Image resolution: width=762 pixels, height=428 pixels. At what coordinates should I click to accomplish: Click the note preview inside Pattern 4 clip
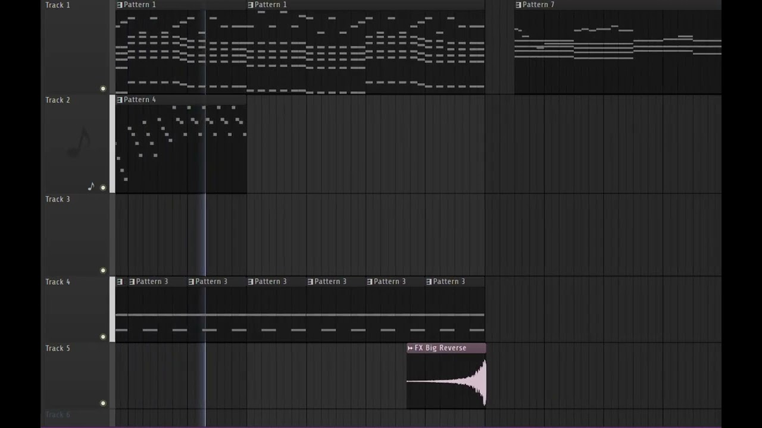click(181, 149)
